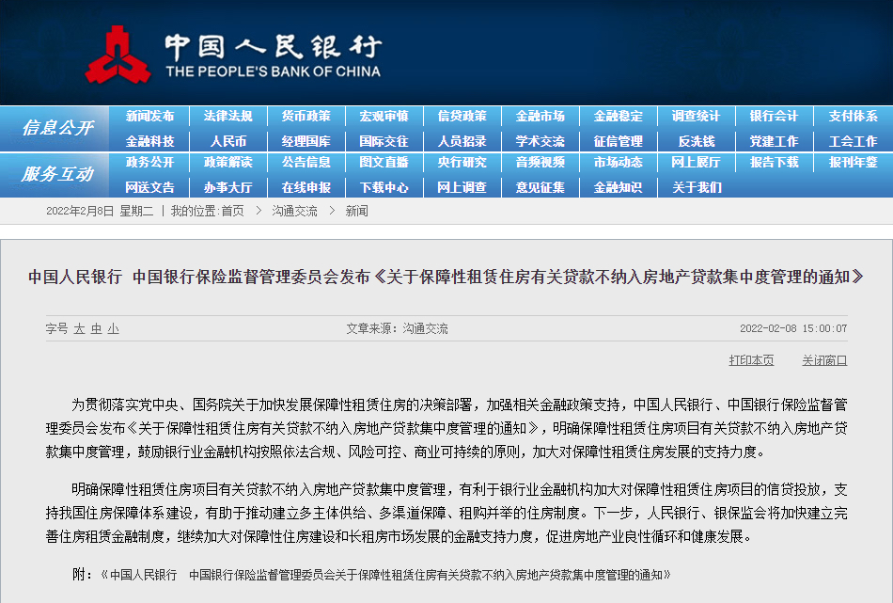Go to 金融稳定 section
The height and width of the screenshot is (603, 893).
(618, 117)
